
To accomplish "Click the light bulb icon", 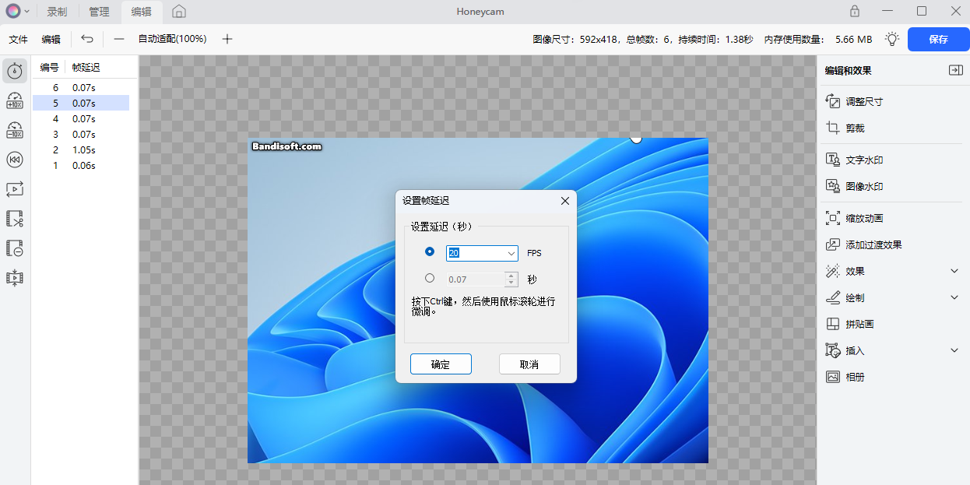I will coord(892,39).
